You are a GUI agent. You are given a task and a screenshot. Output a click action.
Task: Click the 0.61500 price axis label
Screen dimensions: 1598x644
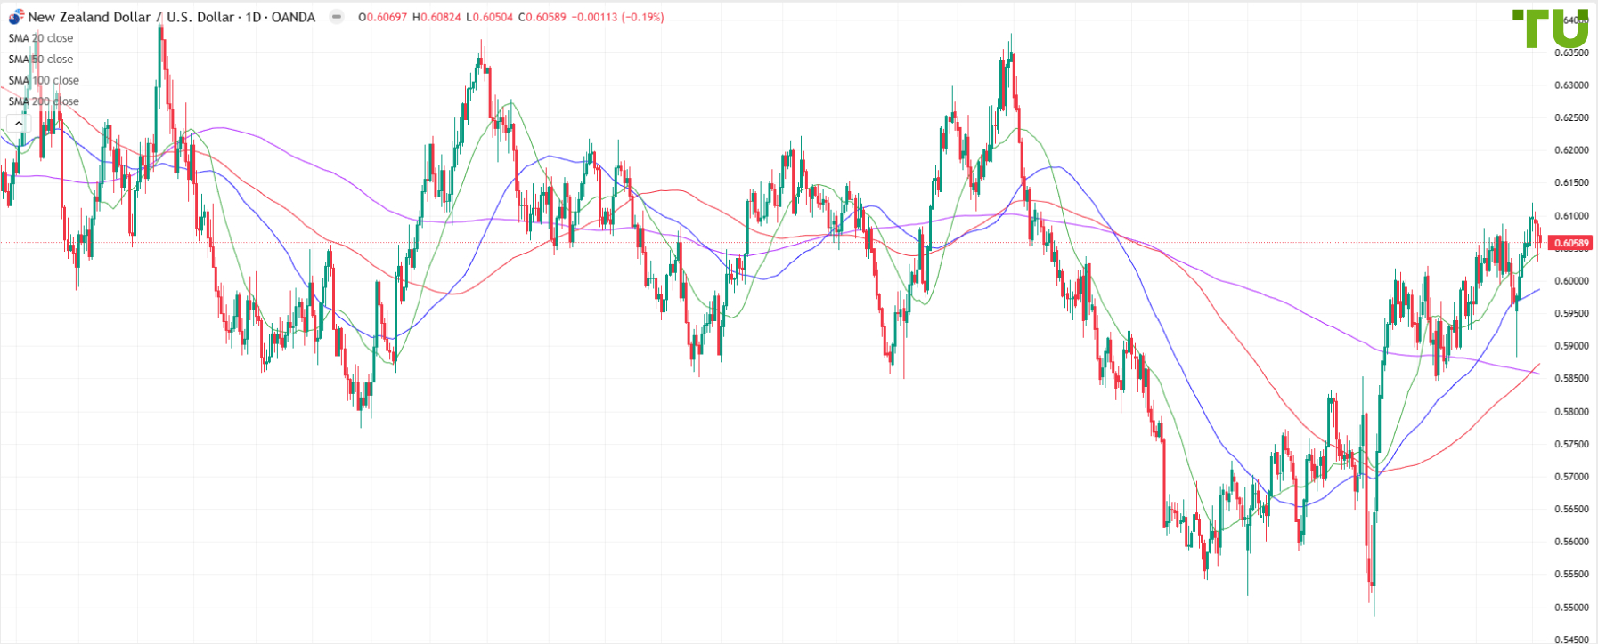(1571, 183)
